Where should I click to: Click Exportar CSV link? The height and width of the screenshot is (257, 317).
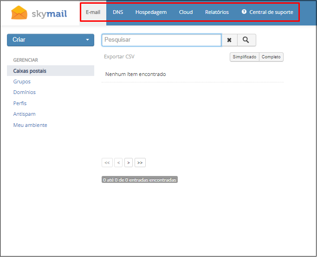119,56
